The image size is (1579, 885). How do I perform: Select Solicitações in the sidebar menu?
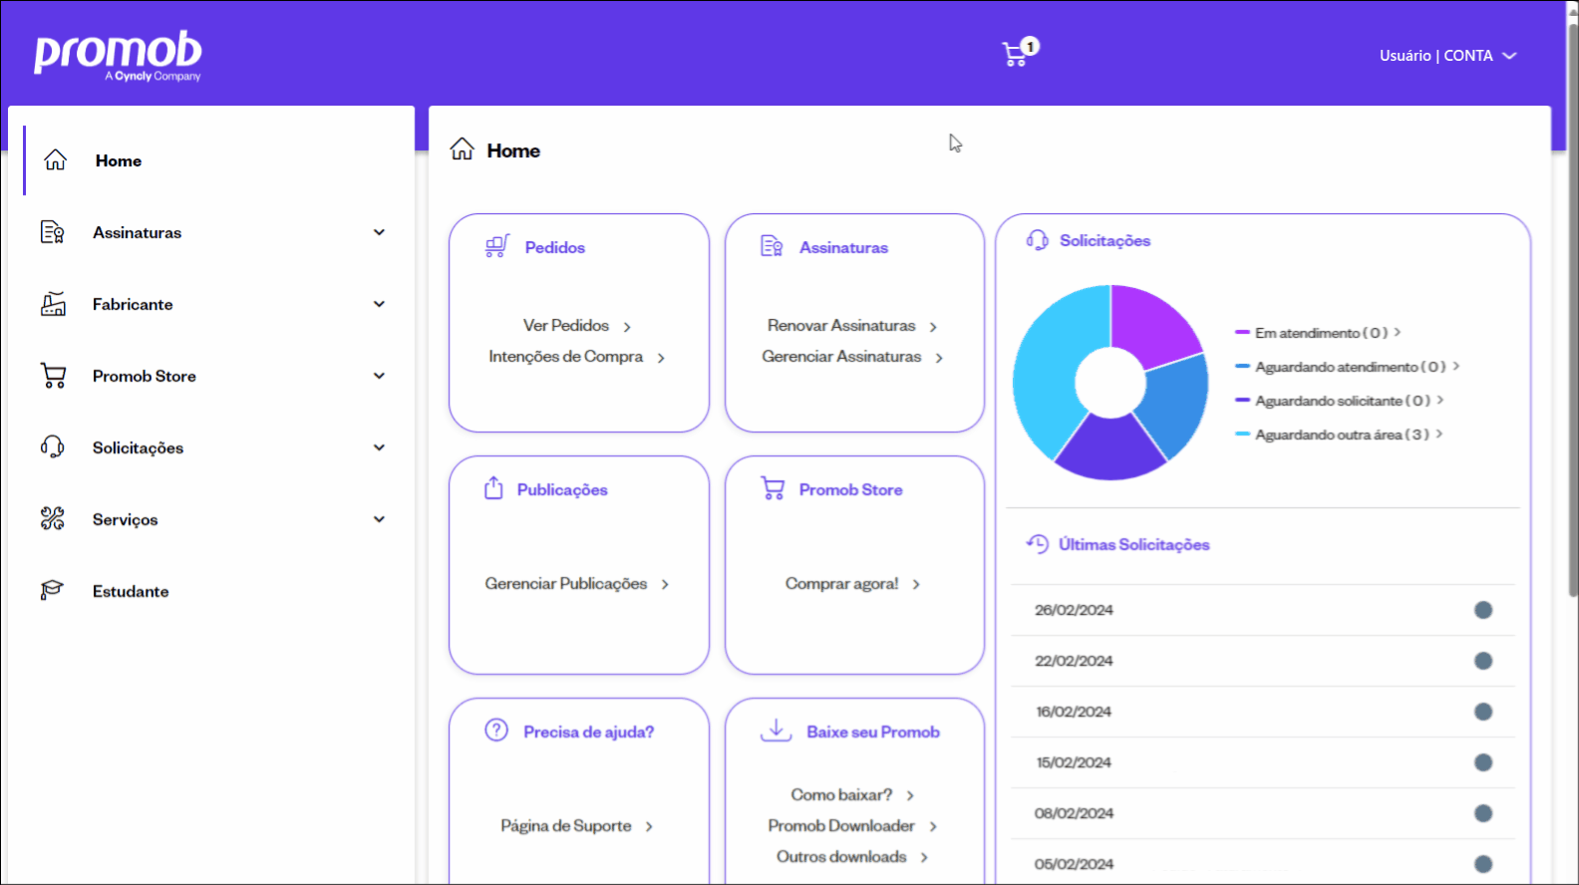tap(139, 448)
